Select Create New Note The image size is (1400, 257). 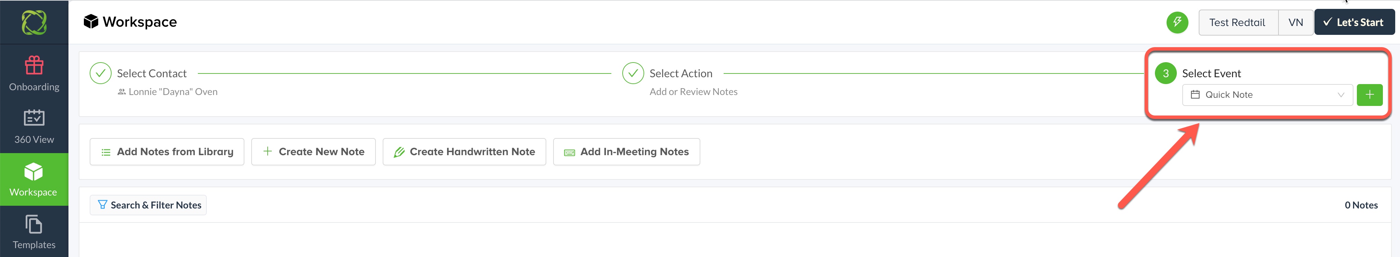tap(313, 152)
